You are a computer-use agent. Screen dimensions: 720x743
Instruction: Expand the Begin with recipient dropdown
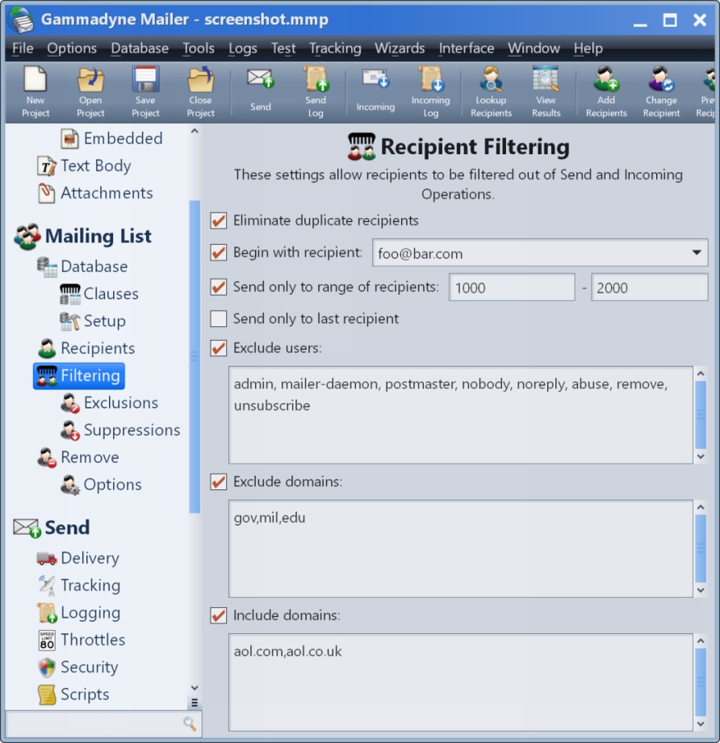coord(697,254)
